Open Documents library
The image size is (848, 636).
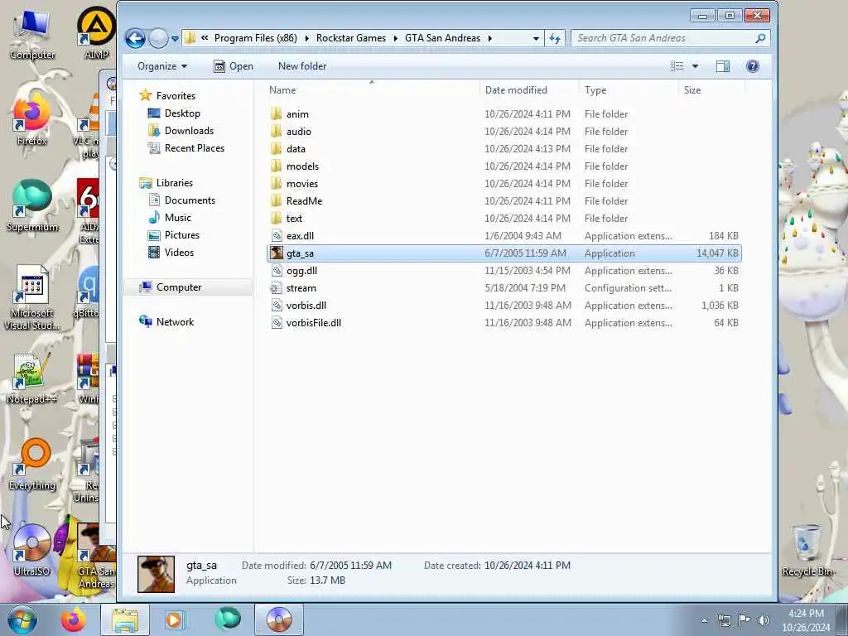coord(190,200)
